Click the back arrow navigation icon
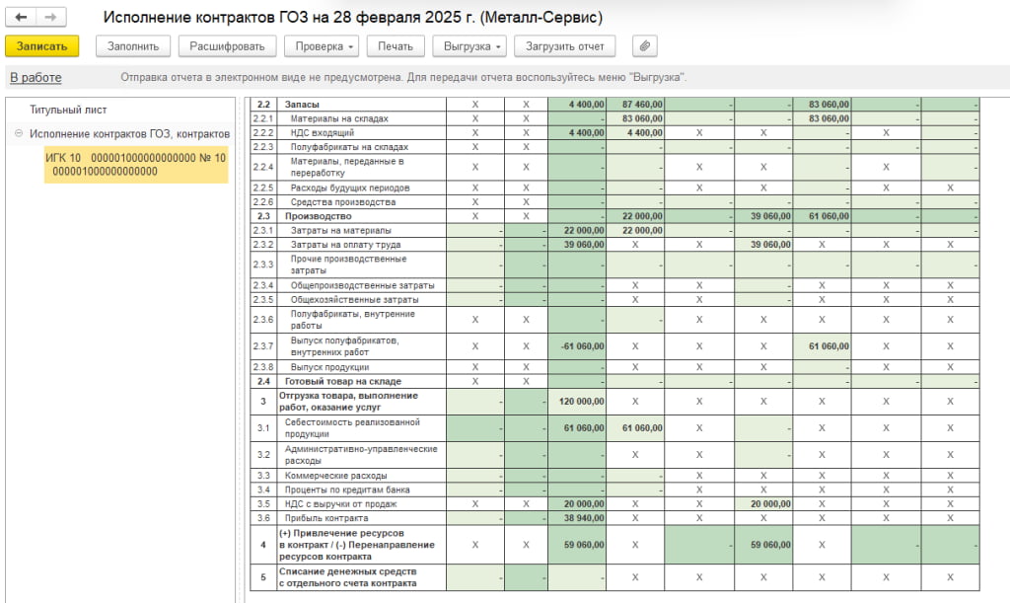The width and height of the screenshot is (1010, 603). 21,17
